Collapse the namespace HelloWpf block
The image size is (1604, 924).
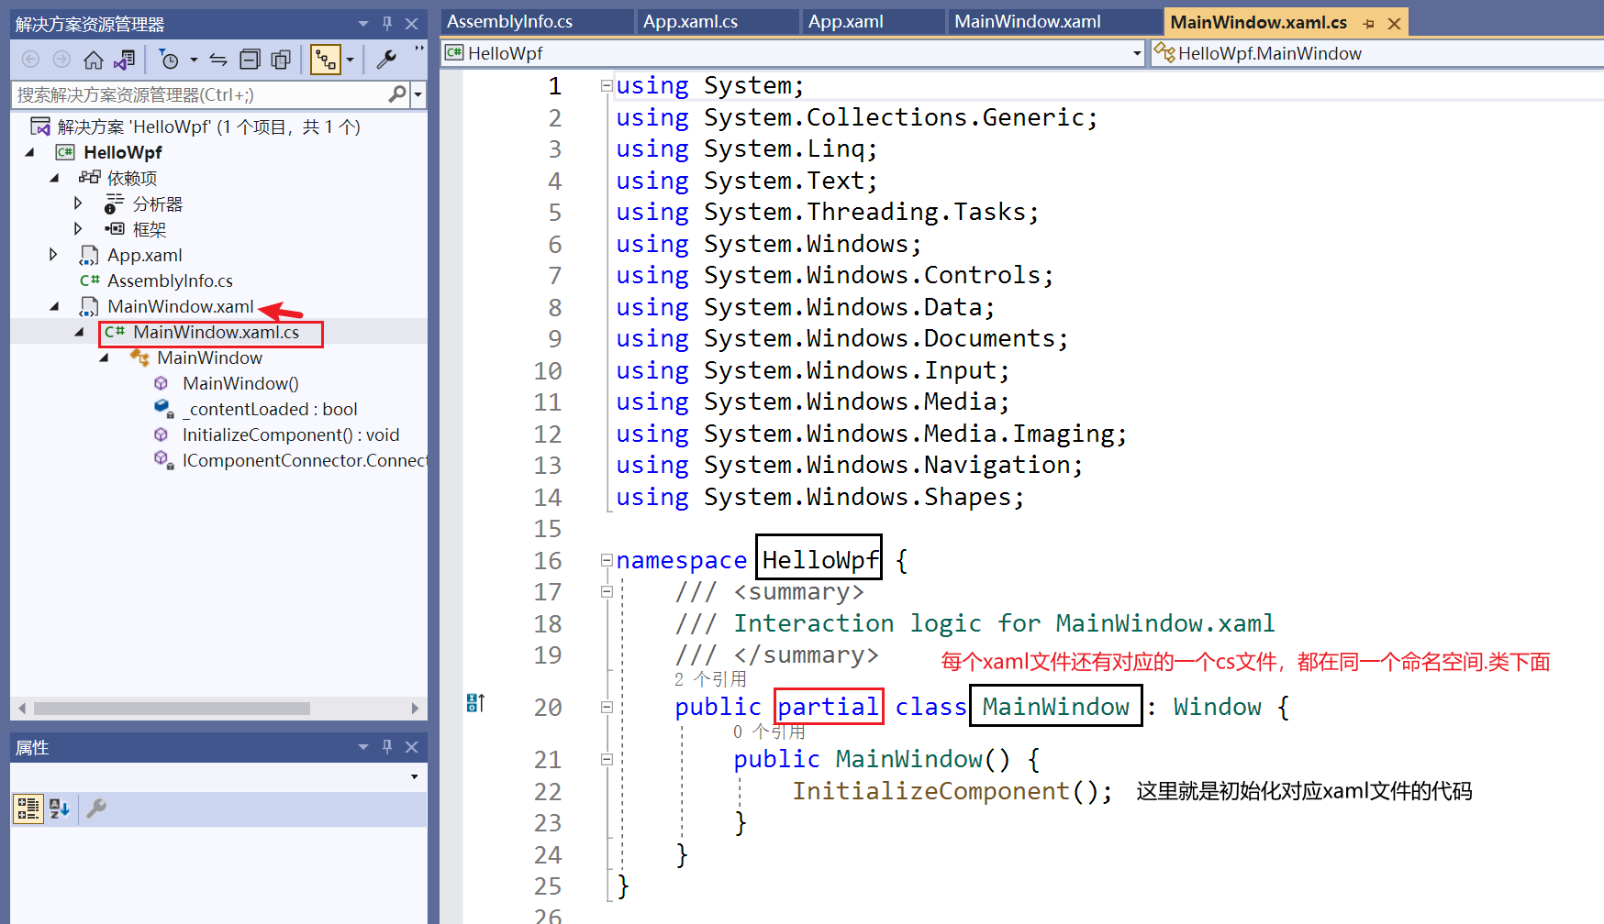[x=606, y=559]
